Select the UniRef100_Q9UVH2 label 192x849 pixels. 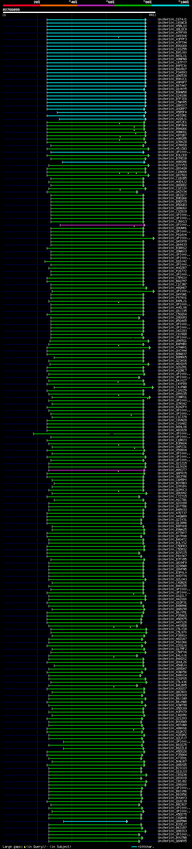pos(172,493)
